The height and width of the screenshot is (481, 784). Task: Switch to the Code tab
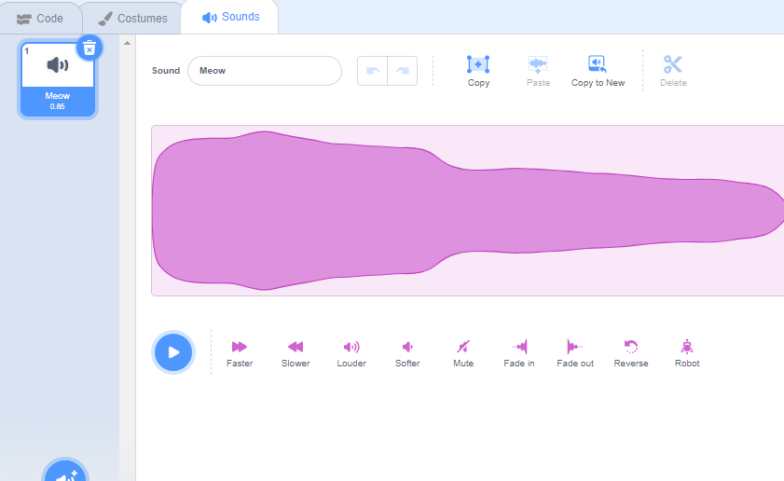click(x=40, y=19)
